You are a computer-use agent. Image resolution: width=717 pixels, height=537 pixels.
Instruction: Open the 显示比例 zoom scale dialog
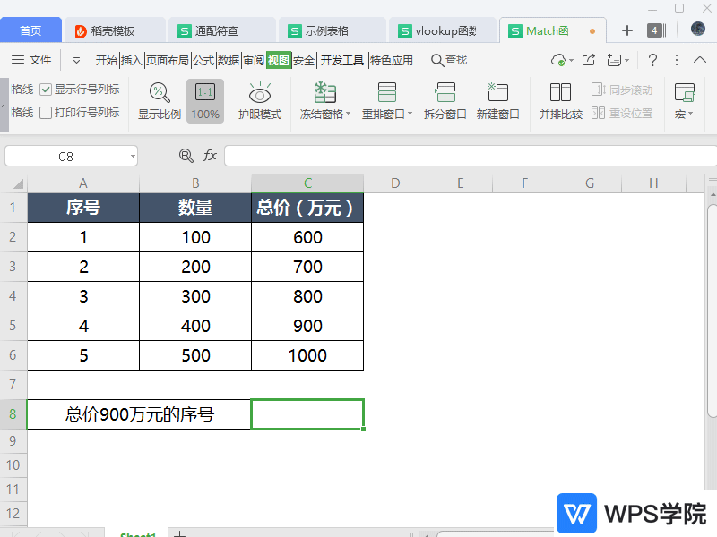coord(158,100)
